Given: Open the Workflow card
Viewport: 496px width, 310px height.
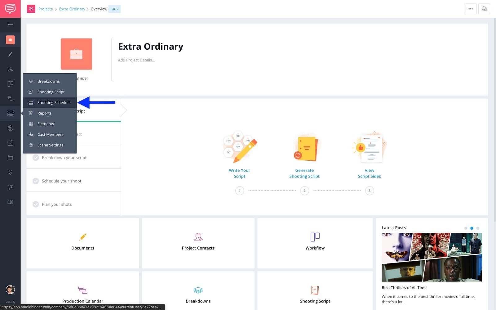Looking at the screenshot, I should coord(315,243).
